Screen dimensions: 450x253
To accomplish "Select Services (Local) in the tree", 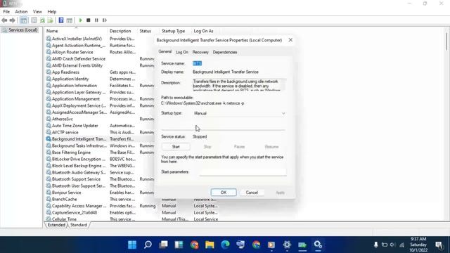I will [23, 30].
